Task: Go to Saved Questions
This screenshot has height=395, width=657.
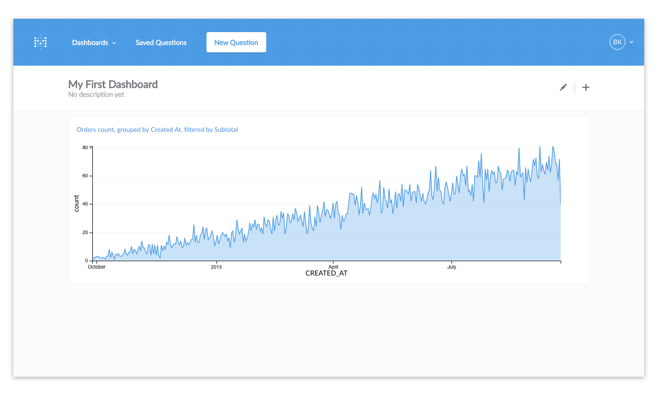Action: (161, 42)
